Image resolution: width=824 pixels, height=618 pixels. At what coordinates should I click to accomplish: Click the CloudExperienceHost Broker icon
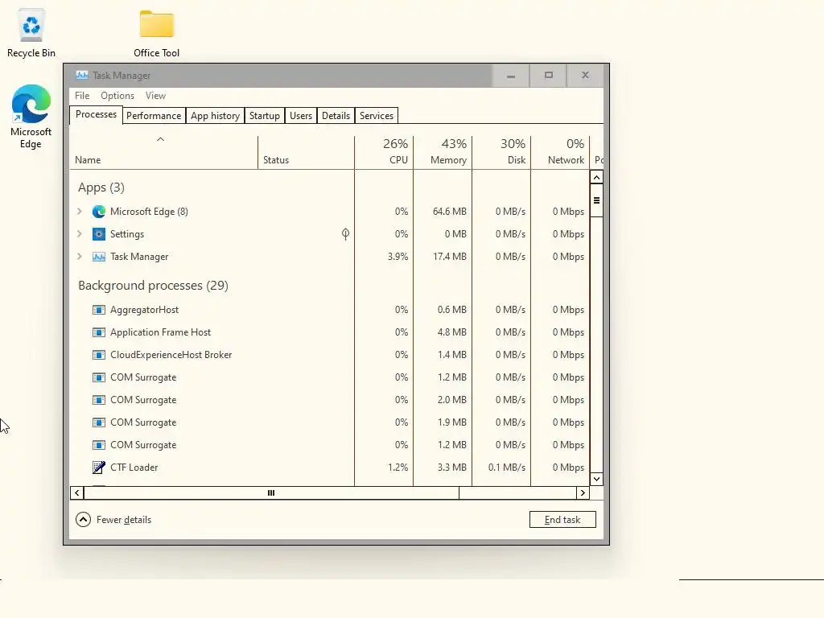coord(99,355)
